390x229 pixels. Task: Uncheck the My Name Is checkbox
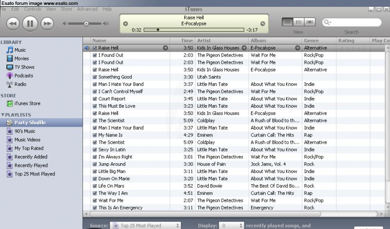coord(95,135)
